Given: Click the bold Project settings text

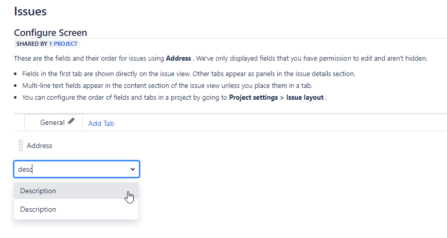Looking at the screenshot, I should (254, 98).
